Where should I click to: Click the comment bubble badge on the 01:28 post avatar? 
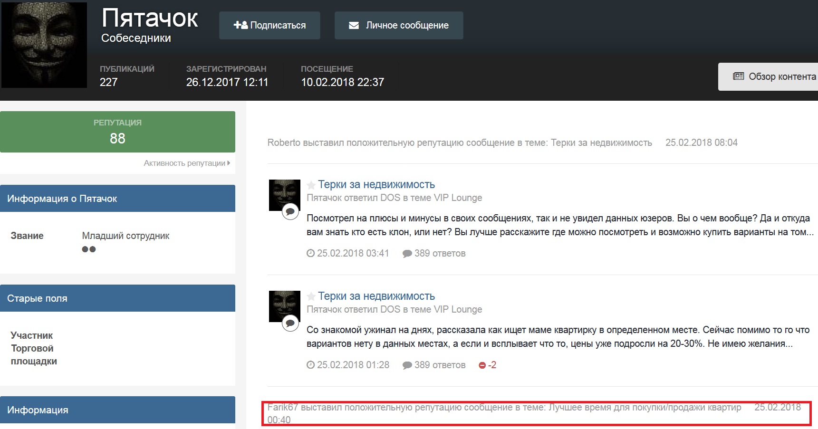click(x=290, y=323)
